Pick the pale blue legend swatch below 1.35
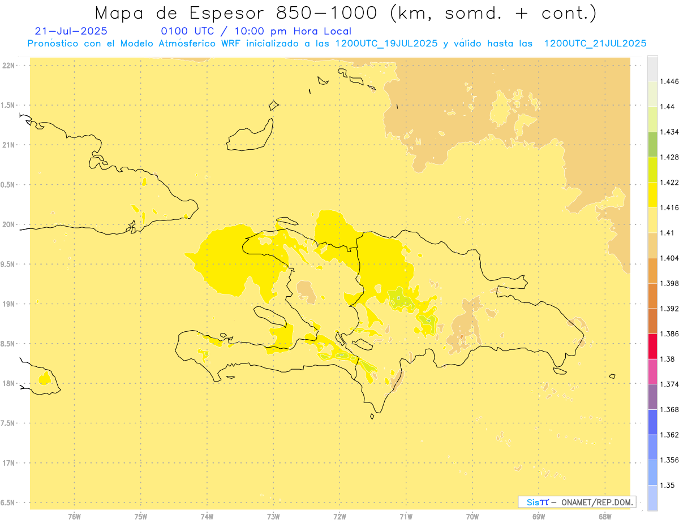The height and width of the screenshot is (524, 679). click(x=652, y=497)
